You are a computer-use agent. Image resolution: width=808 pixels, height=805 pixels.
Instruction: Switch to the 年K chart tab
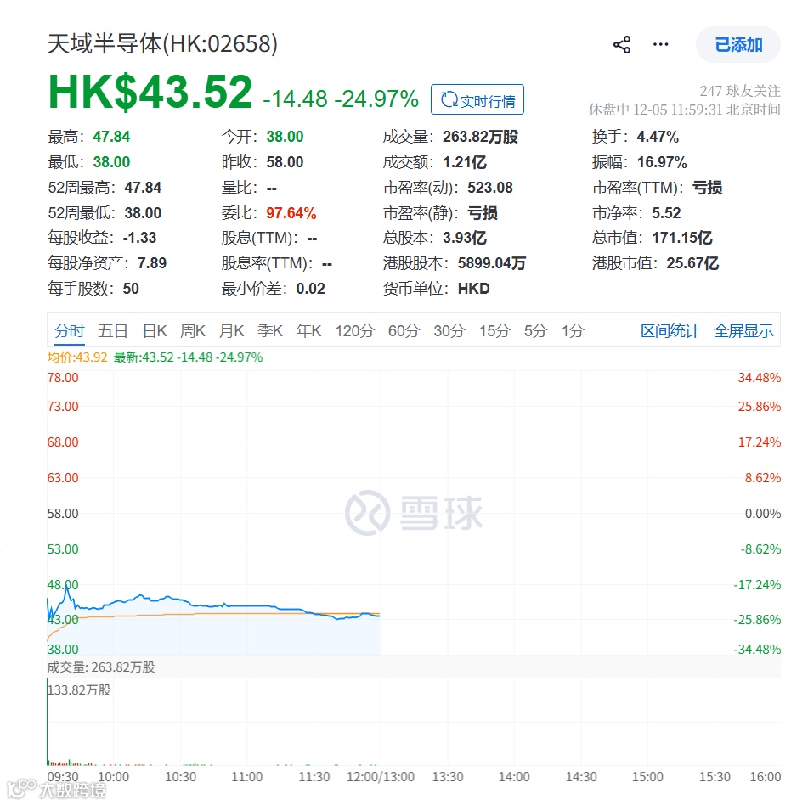pos(308,330)
